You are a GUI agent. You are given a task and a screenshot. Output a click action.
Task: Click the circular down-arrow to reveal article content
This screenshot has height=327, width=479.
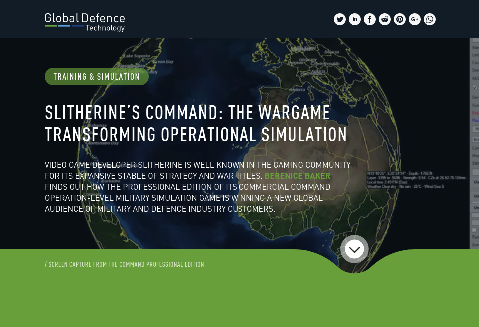[354, 249]
